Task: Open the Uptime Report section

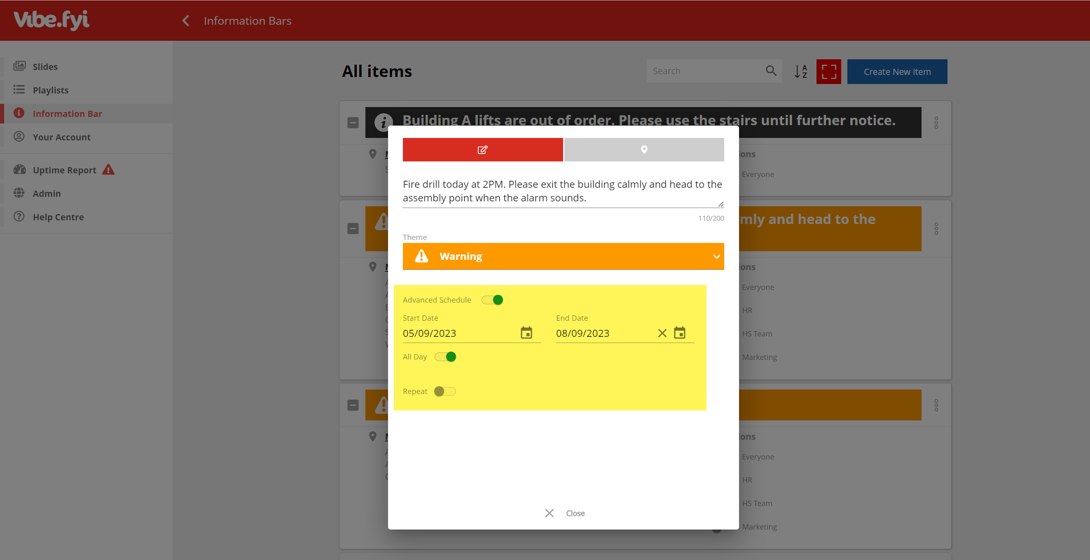Action: click(x=64, y=170)
